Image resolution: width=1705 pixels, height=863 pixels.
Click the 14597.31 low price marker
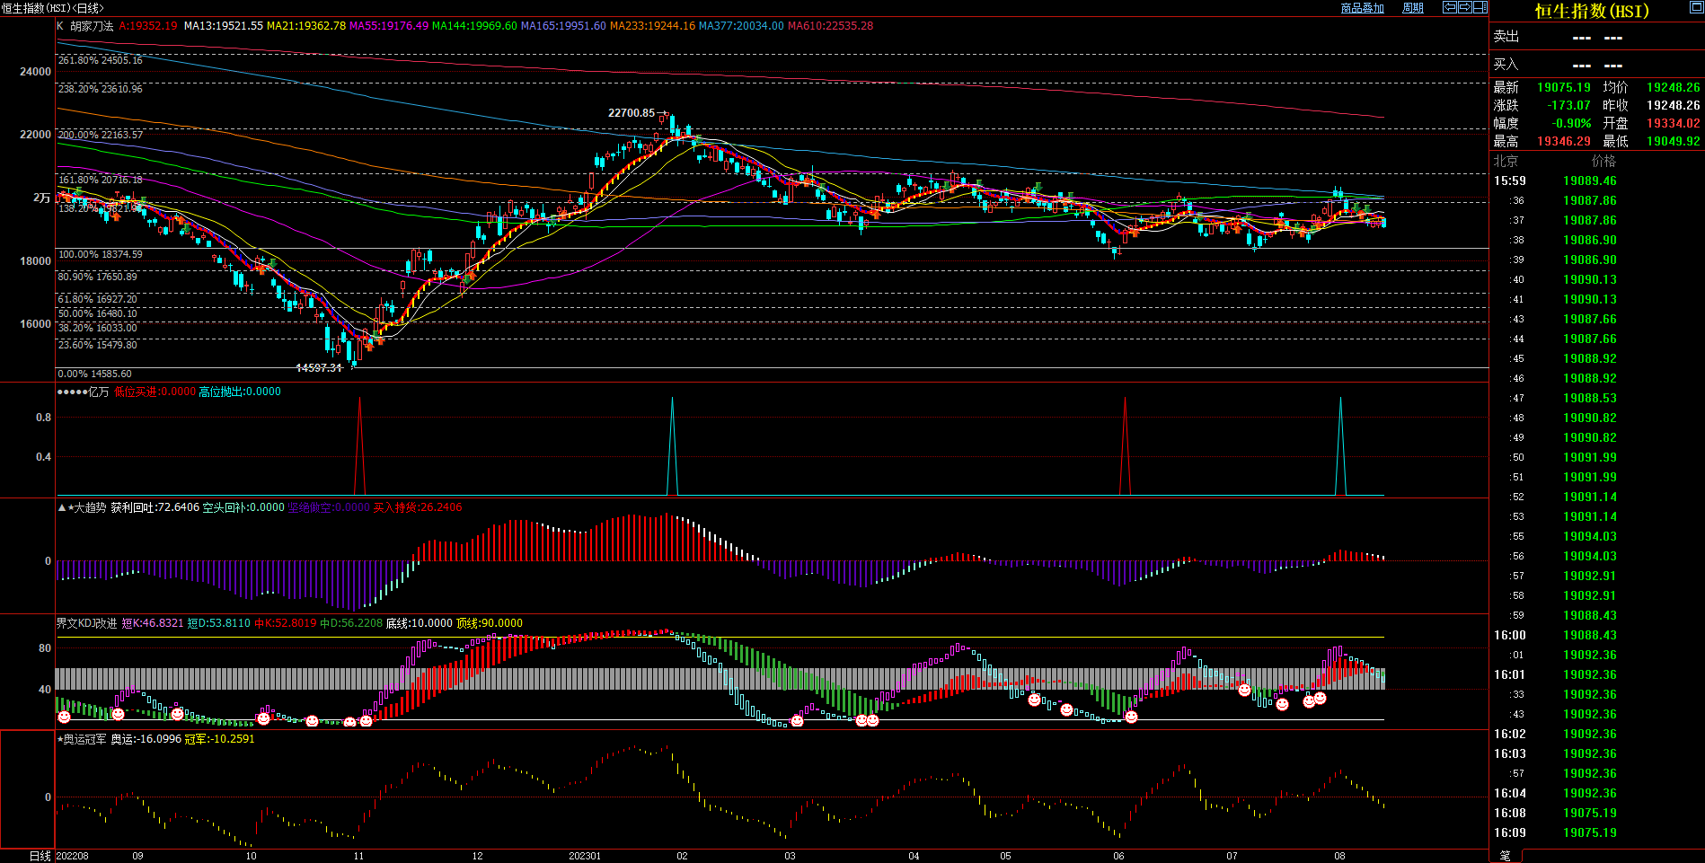pos(319,368)
